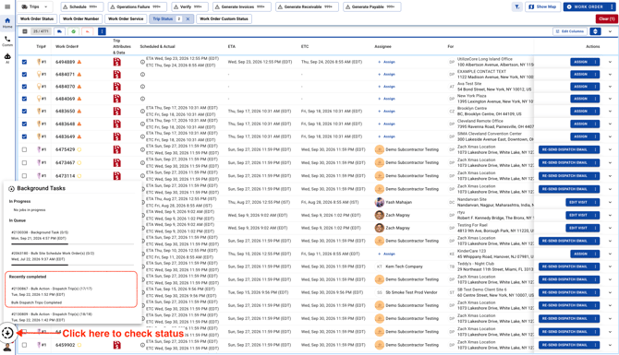Click the background tasks status icon
Viewport: 619px width, 355px height.
pos(7,333)
